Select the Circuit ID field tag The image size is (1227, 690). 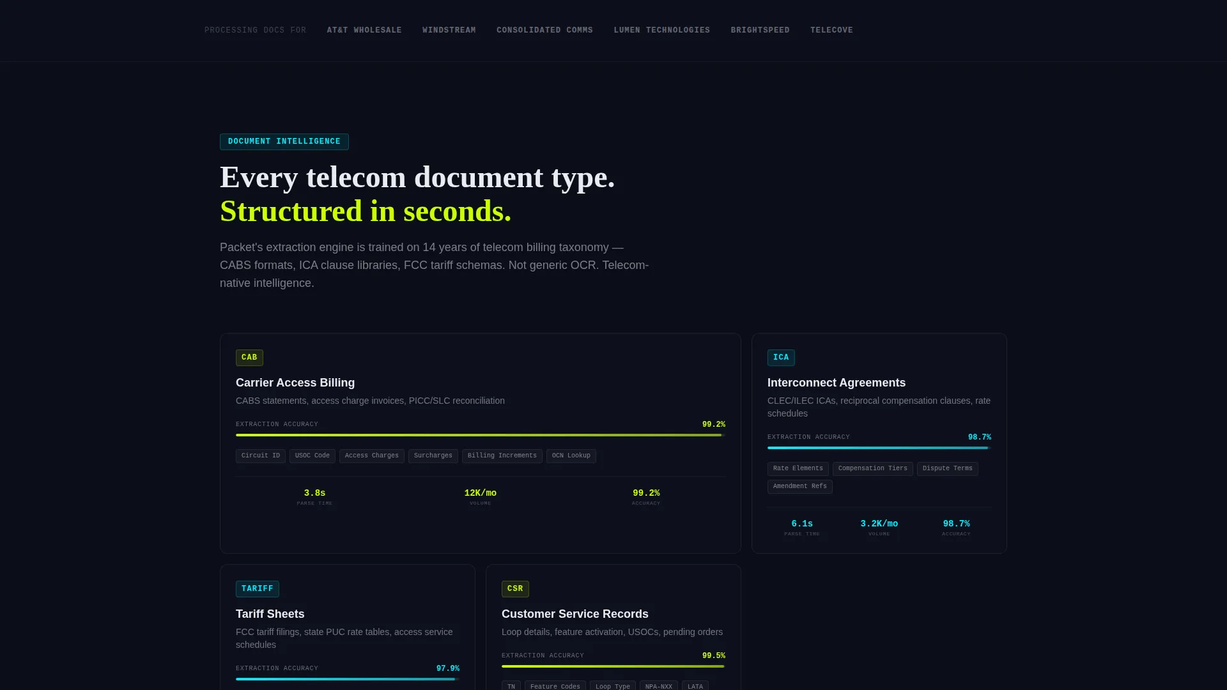[x=261, y=456]
